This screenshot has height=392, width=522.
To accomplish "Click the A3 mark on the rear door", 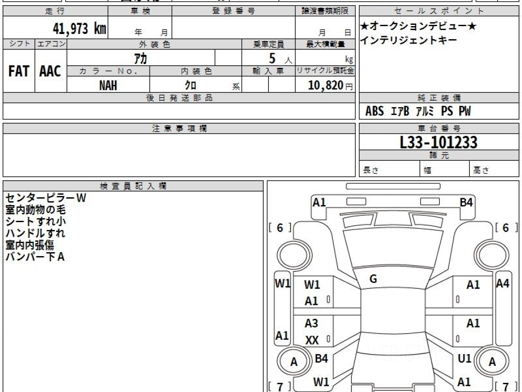I will point(311,323).
